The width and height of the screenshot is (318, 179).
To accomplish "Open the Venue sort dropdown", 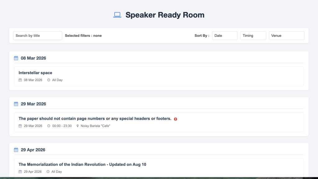I will pos(287,36).
